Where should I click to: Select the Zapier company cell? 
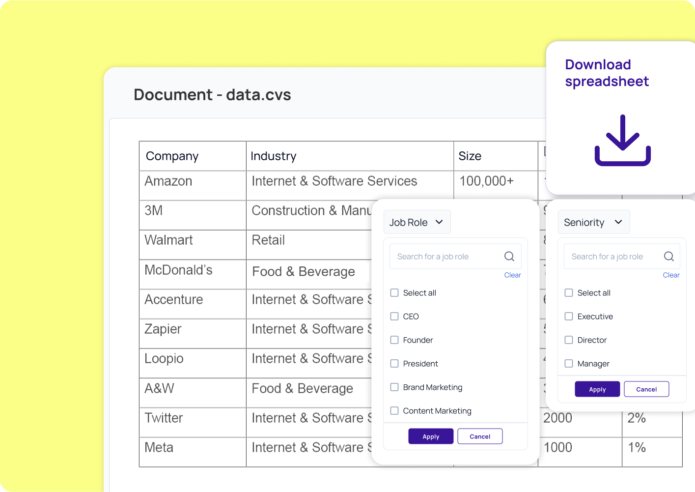coord(193,334)
